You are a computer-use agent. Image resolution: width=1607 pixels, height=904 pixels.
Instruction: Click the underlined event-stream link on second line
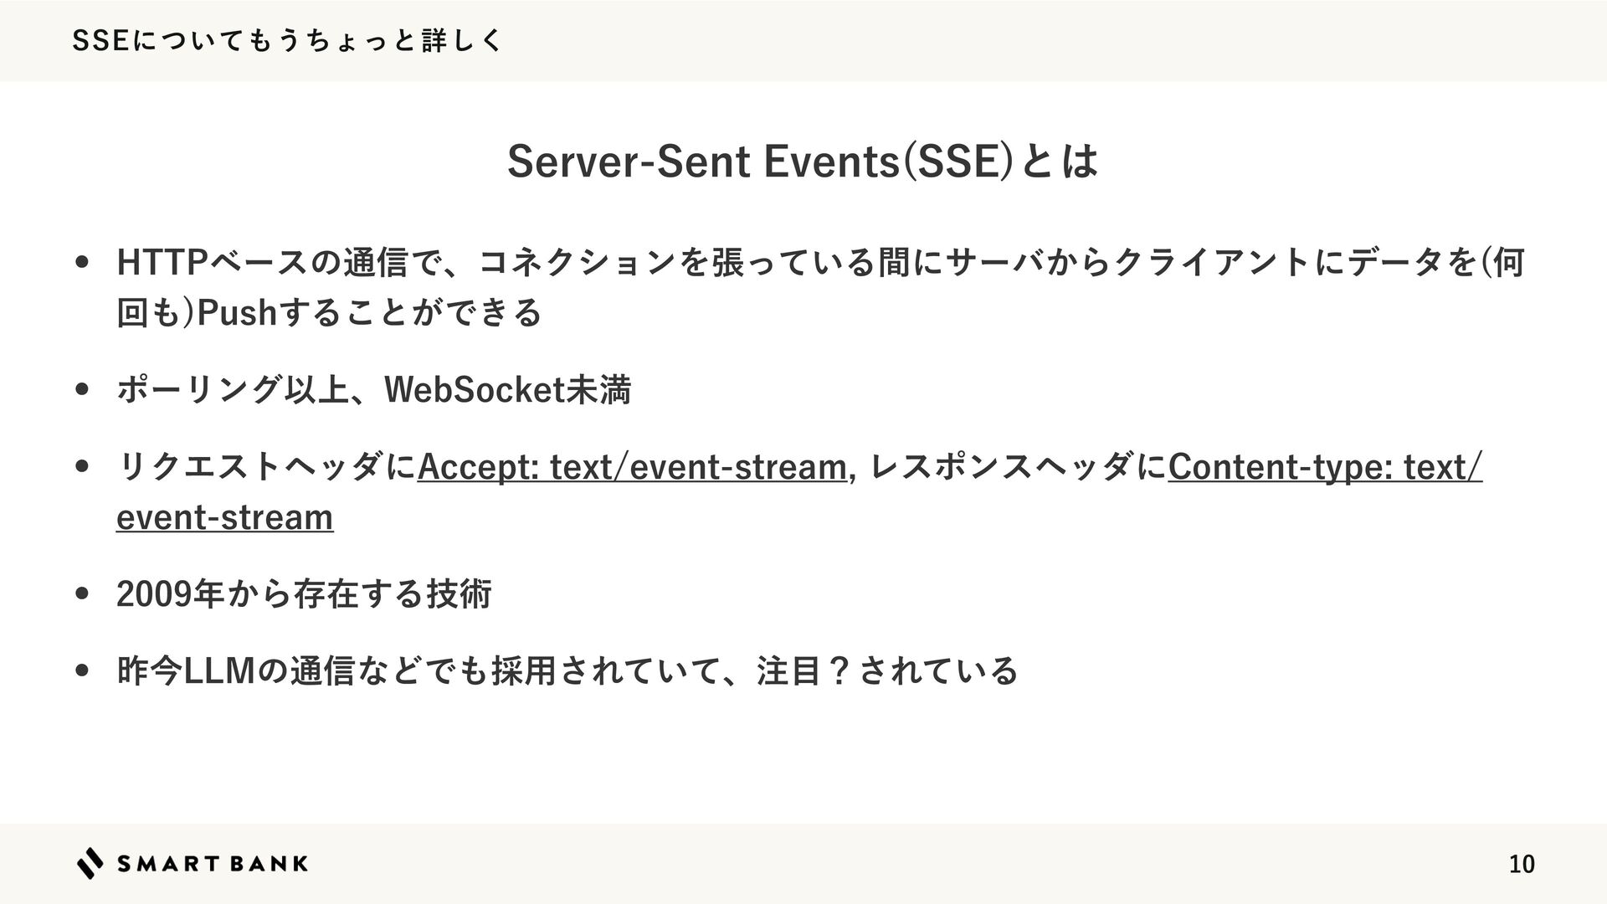[x=225, y=516]
